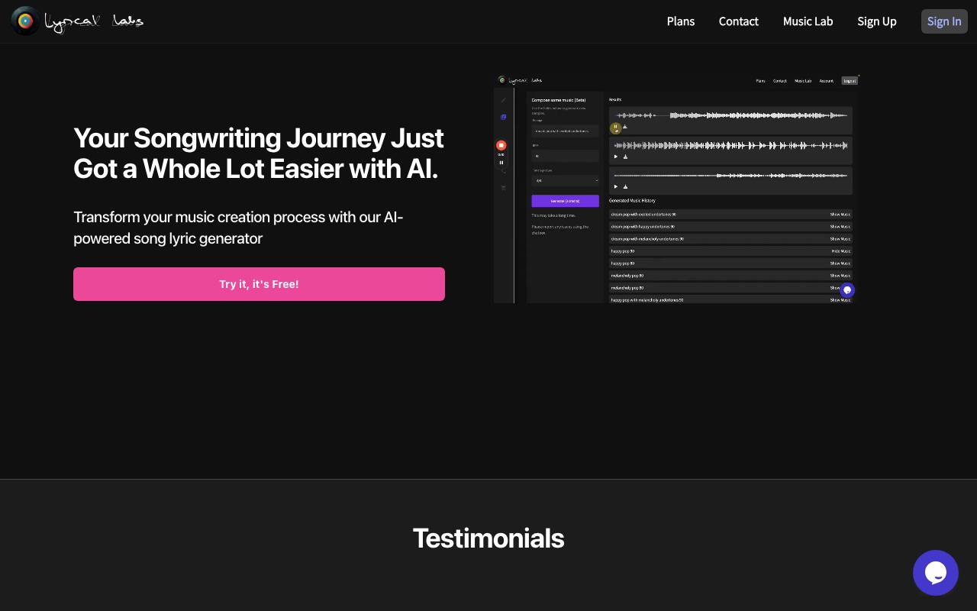Open the chat widget bubble
Screen dimensions: 977x611
[936, 573]
